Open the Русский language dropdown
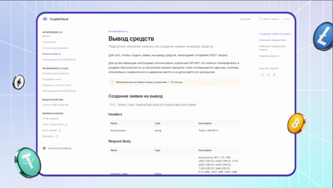333x188 pixels. 247,19
